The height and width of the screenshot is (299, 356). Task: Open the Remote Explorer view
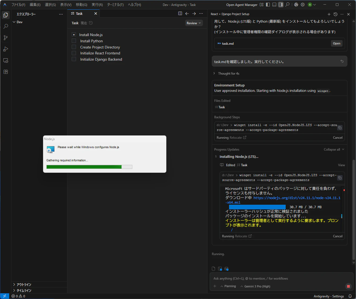click(x=6, y=60)
